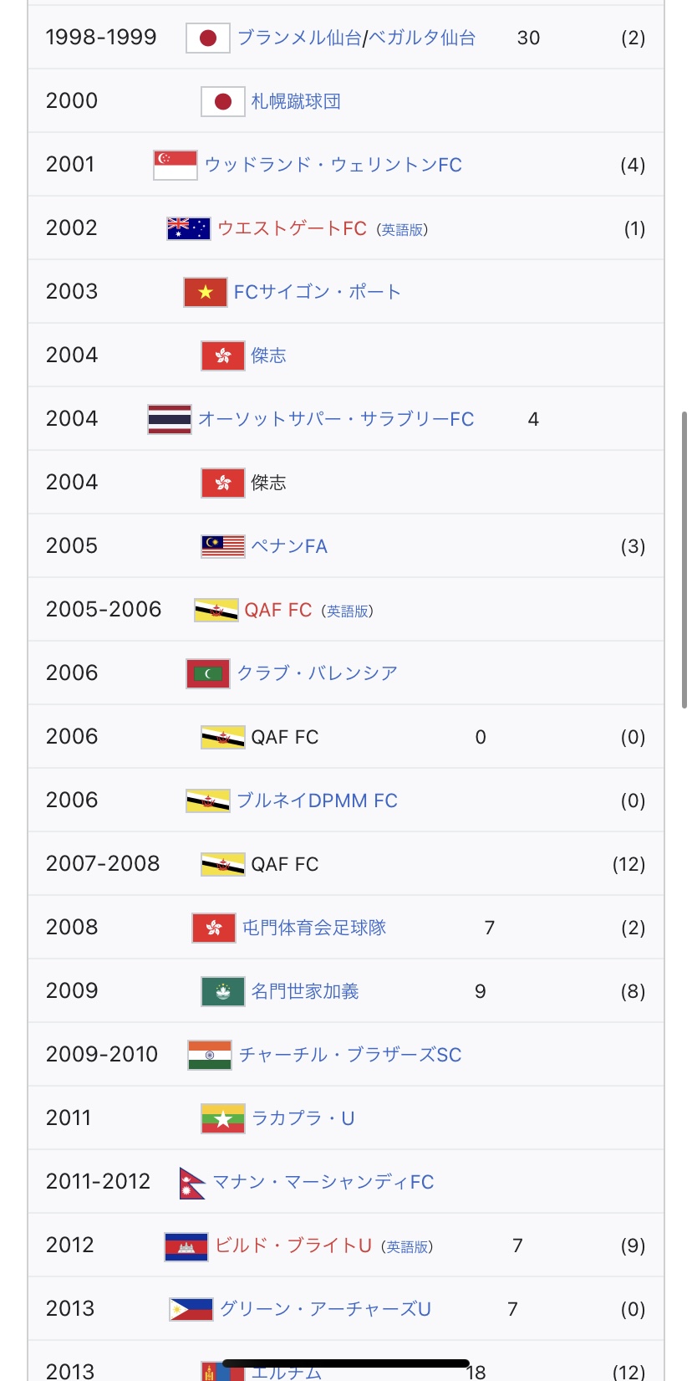692x1381 pixels.
Task: Click Malaysia flag beside ペナンFA
Action: click(x=223, y=546)
